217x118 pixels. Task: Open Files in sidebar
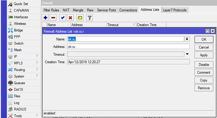click(24, 96)
